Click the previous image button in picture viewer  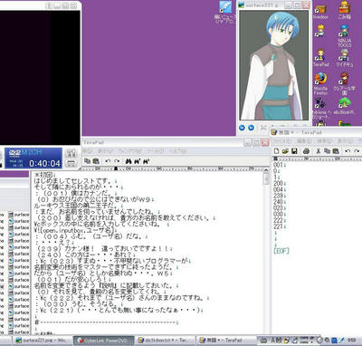point(242,128)
